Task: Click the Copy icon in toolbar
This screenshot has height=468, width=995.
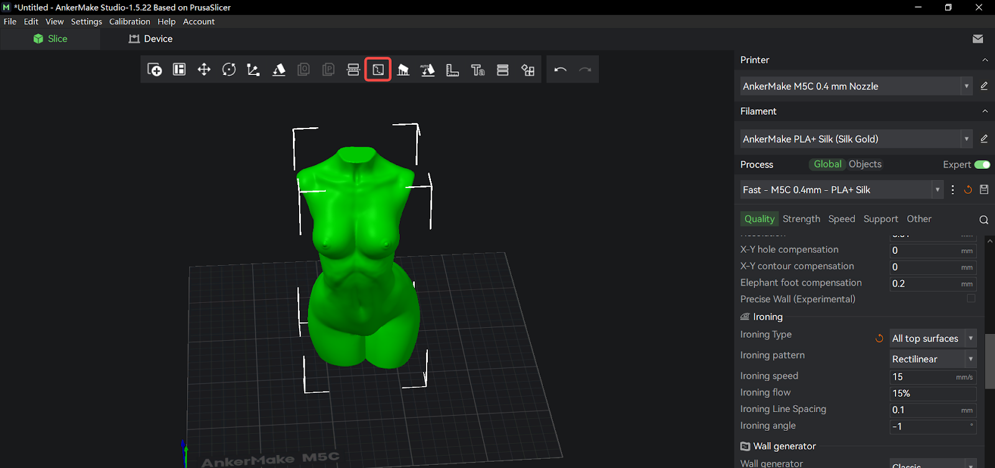Action: coord(303,70)
